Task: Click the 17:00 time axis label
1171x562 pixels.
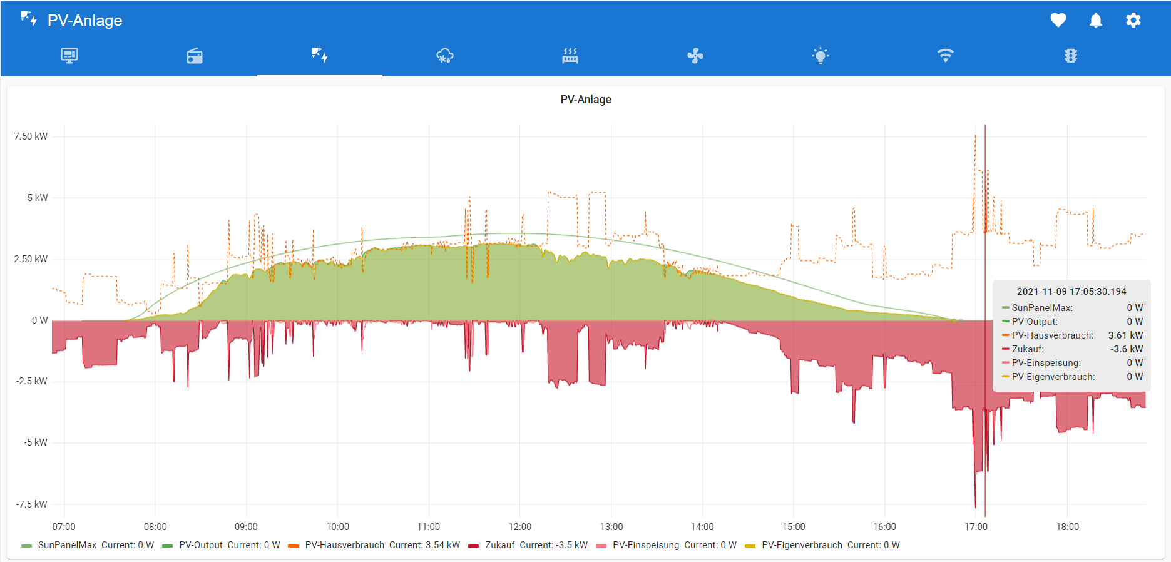Action: (x=976, y=527)
